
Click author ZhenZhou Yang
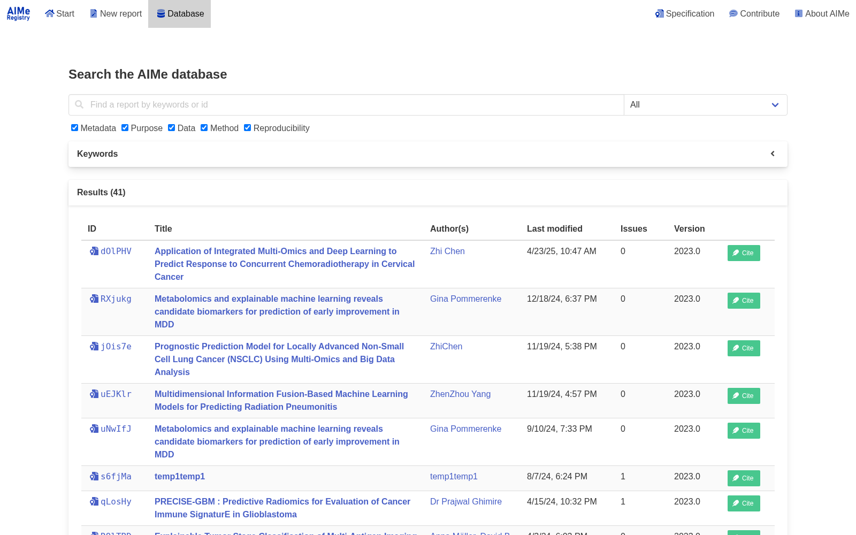460,394
